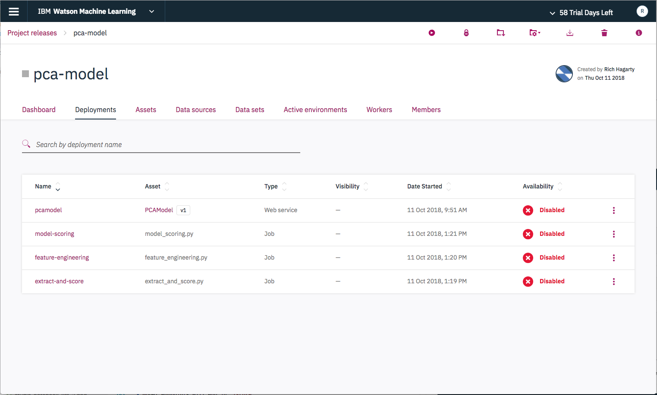Click the lock icon in toolbar
Image resolution: width=657 pixels, height=395 pixels.
click(466, 33)
